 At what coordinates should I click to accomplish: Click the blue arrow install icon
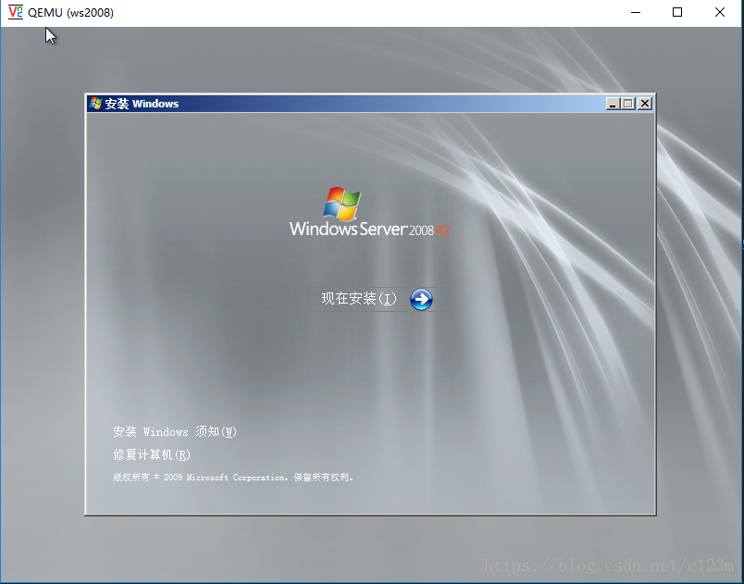tap(421, 299)
